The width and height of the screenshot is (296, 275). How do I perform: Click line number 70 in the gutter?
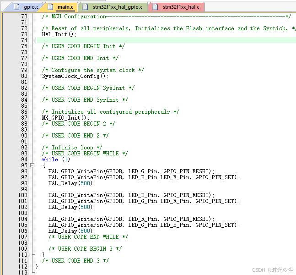(24, 16)
